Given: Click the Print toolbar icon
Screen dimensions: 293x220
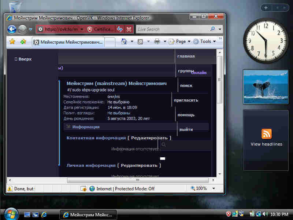Looking at the screenshot, I should [157, 41].
